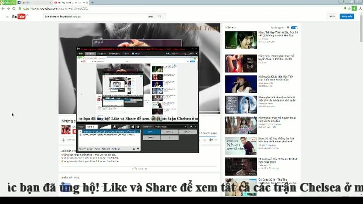Open the YouTube guide hamburger menu

click(x=7, y=17)
